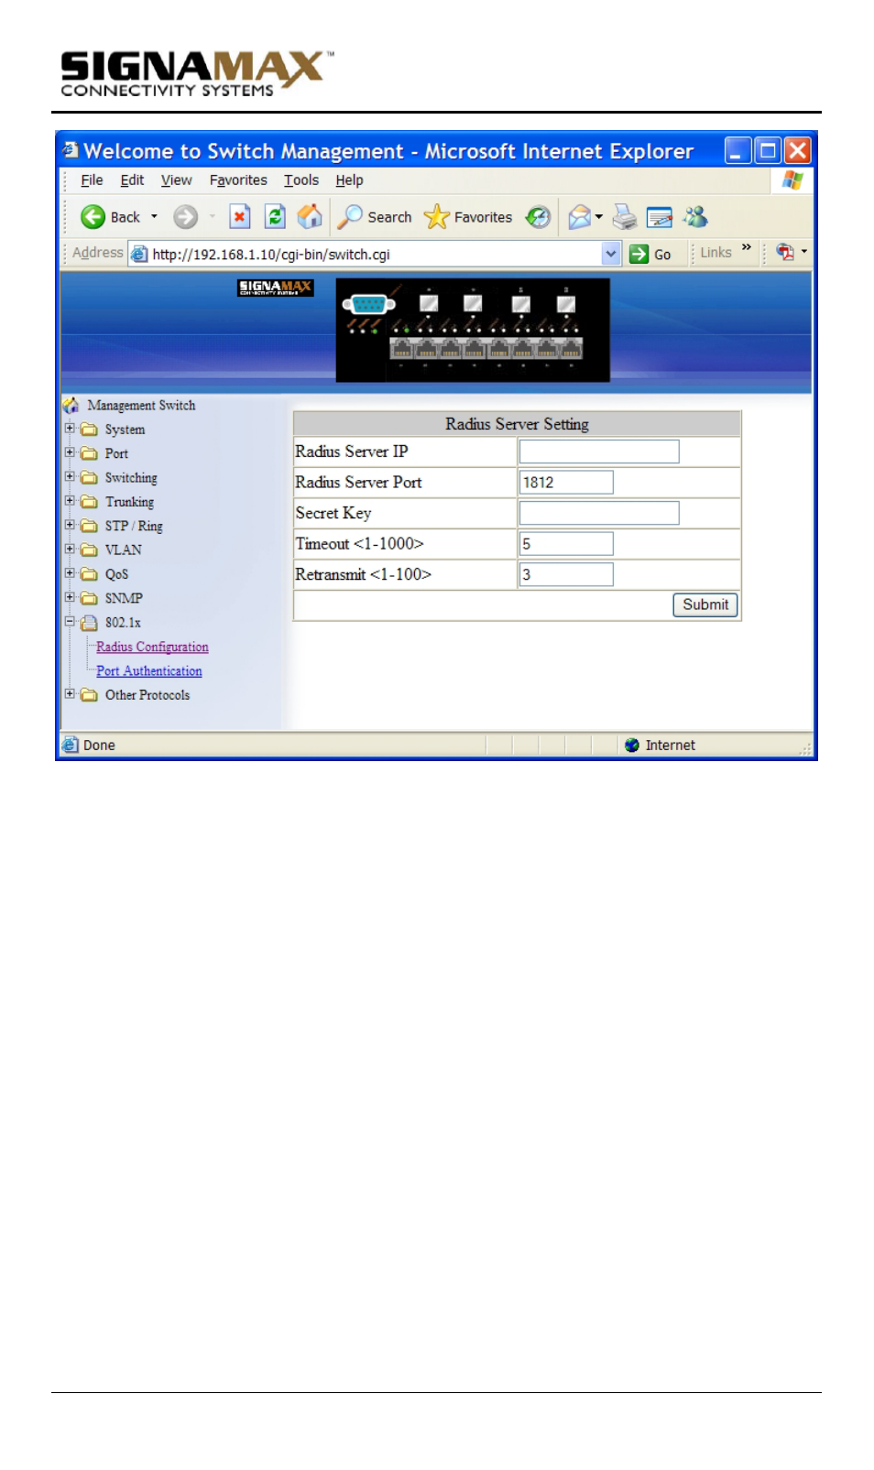874x1470 pixels.
Task: Click the VLAN folder icon
Action: tap(89, 550)
